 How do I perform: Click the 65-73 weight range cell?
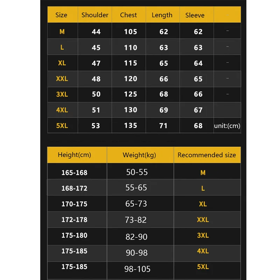point(136,204)
